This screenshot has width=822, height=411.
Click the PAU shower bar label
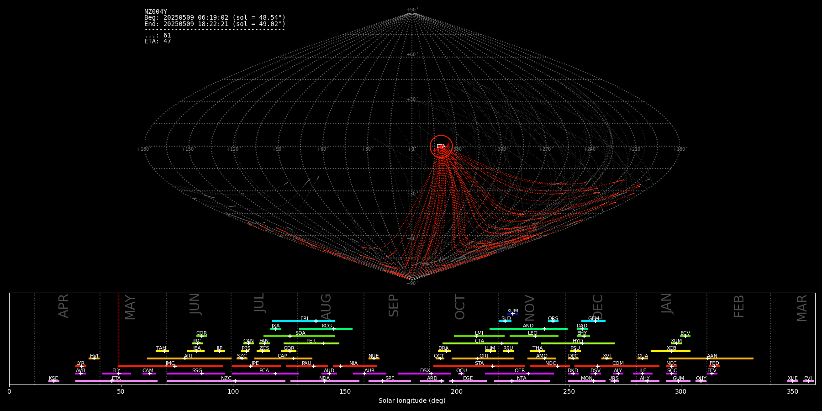coord(306,363)
